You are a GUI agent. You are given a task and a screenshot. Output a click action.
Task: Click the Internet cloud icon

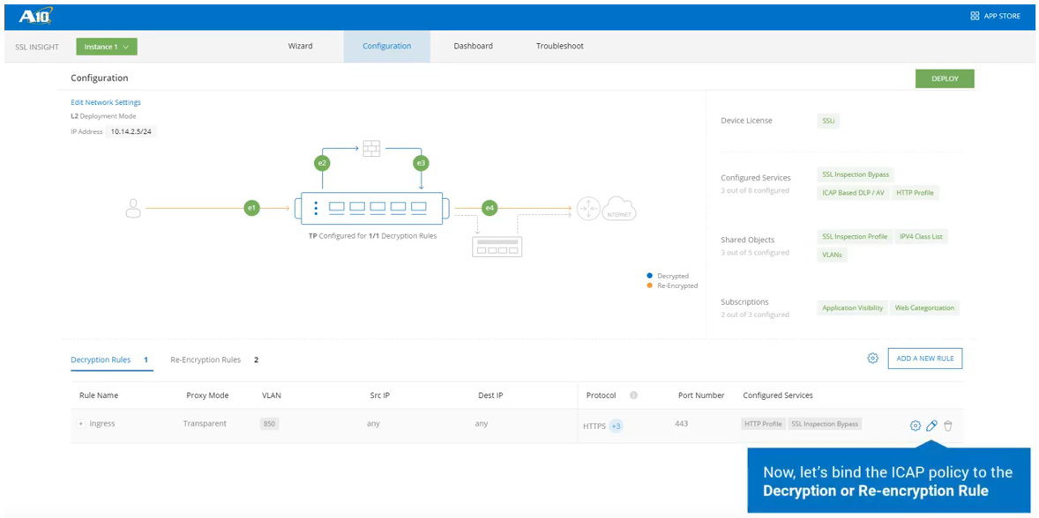click(619, 209)
